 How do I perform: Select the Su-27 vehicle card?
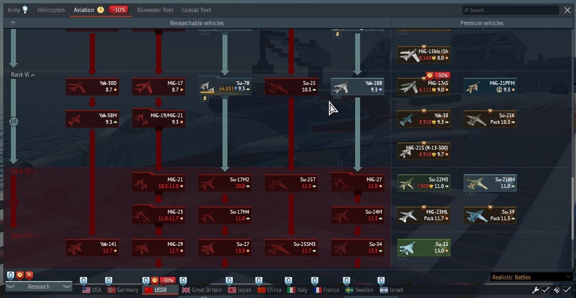pos(225,248)
